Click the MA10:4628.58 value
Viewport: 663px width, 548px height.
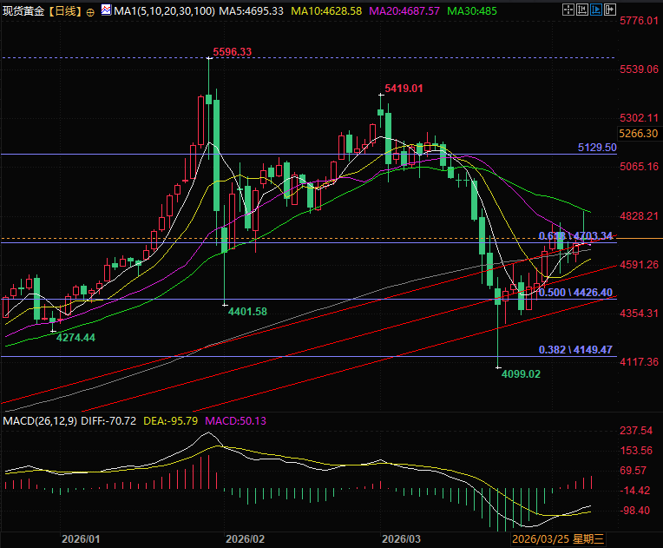(x=326, y=11)
